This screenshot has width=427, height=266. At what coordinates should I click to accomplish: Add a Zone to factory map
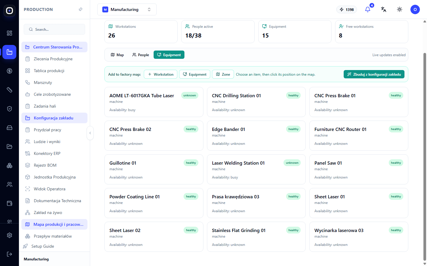pos(223,74)
